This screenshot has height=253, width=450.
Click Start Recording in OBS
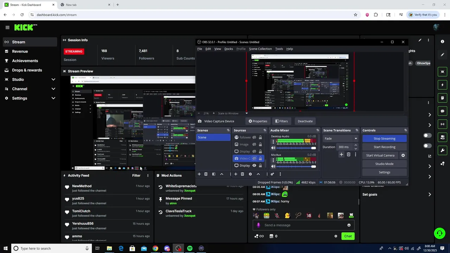click(384, 147)
